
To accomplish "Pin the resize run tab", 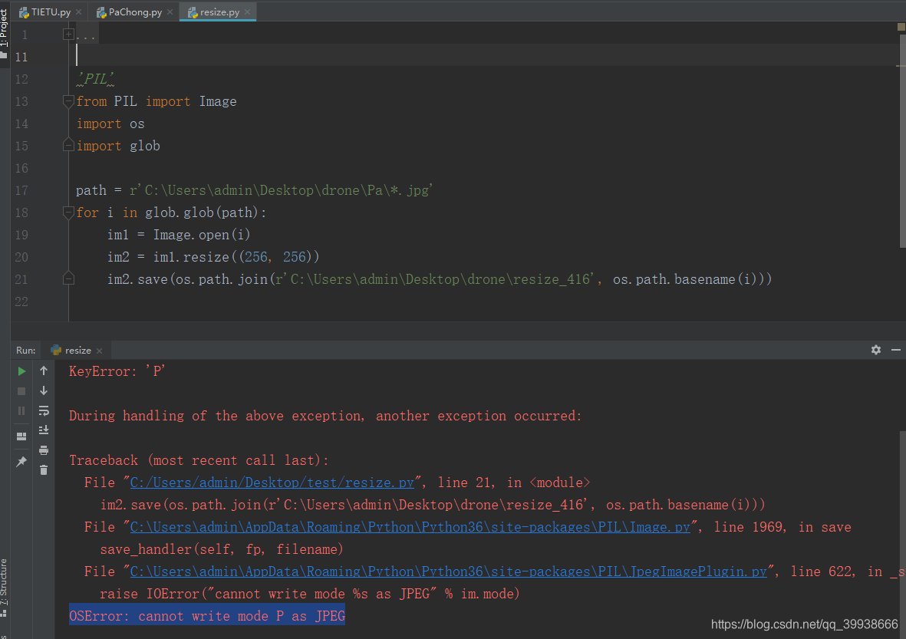I will 22,459.
